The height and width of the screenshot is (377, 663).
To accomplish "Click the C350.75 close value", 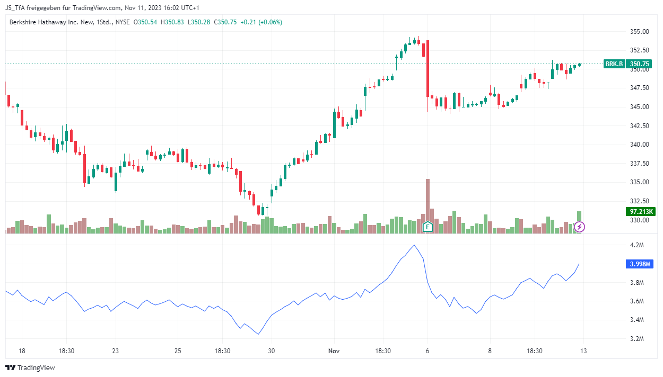I will [225, 22].
